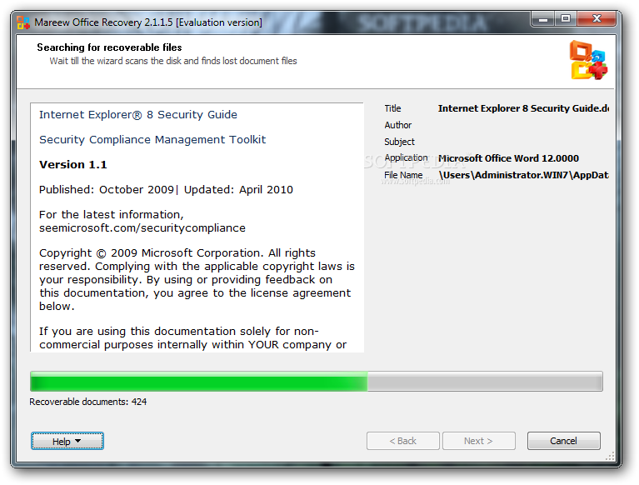Image resolution: width=639 pixels, height=485 pixels.
Task: Click the 'Subject' property label
Action: (x=399, y=142)
